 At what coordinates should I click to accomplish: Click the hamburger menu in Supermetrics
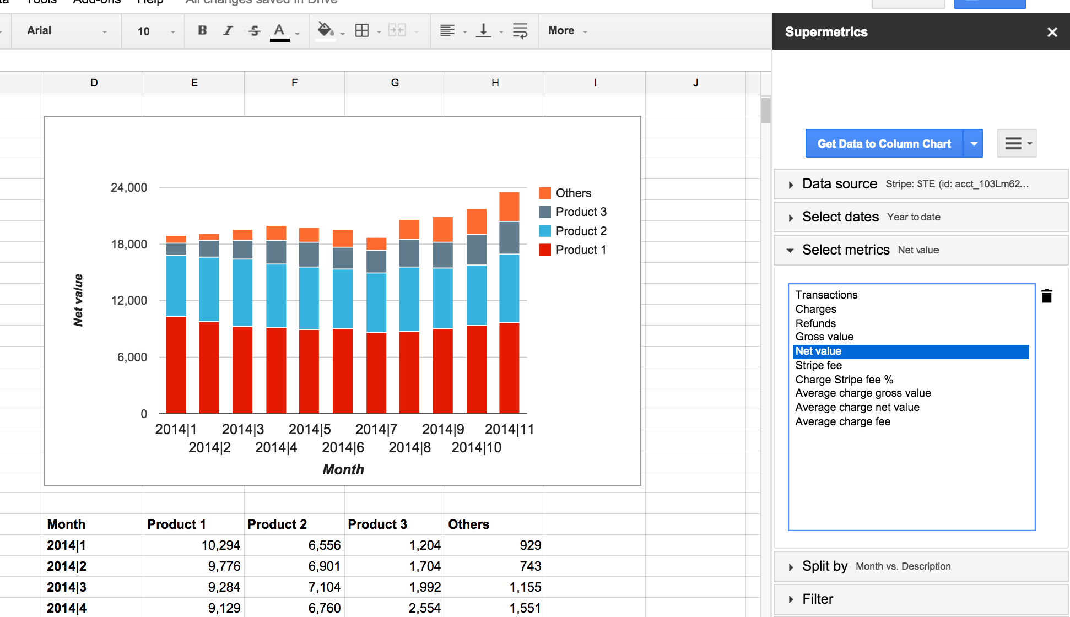(1015, 143)
